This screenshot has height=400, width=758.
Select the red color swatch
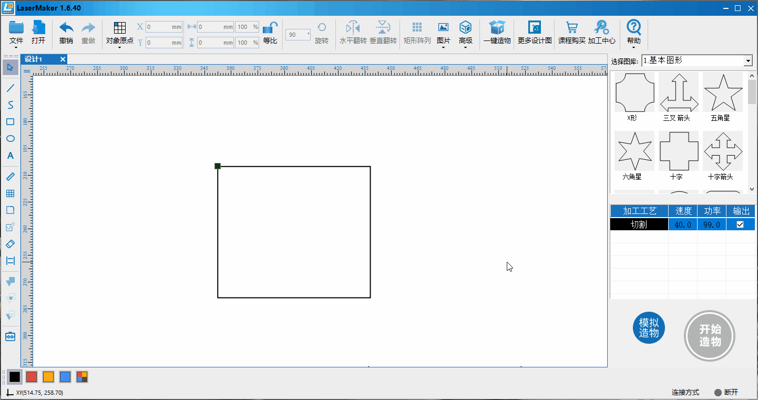point(32,377)
